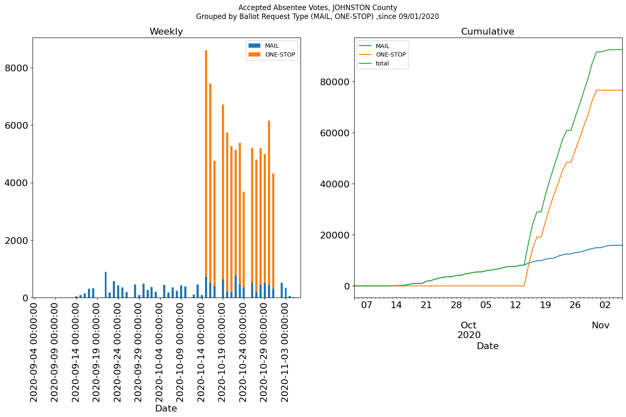Click the 26 tick on the Cumulative x-axis
The width and height of the screenshot is (626, 417).
(x=575, y=305)
